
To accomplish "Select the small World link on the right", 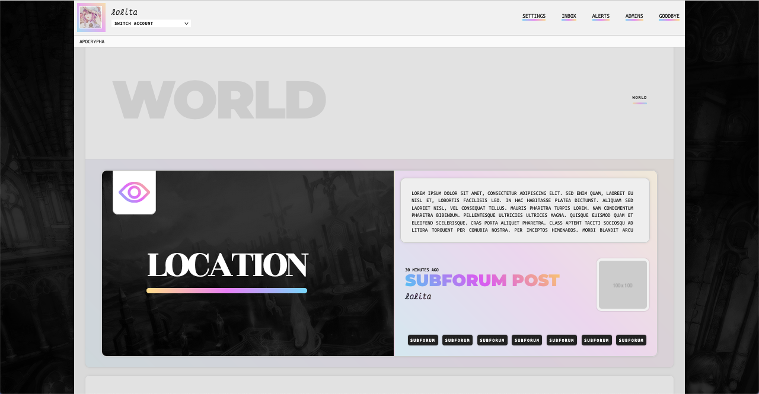I will (639, 98).
